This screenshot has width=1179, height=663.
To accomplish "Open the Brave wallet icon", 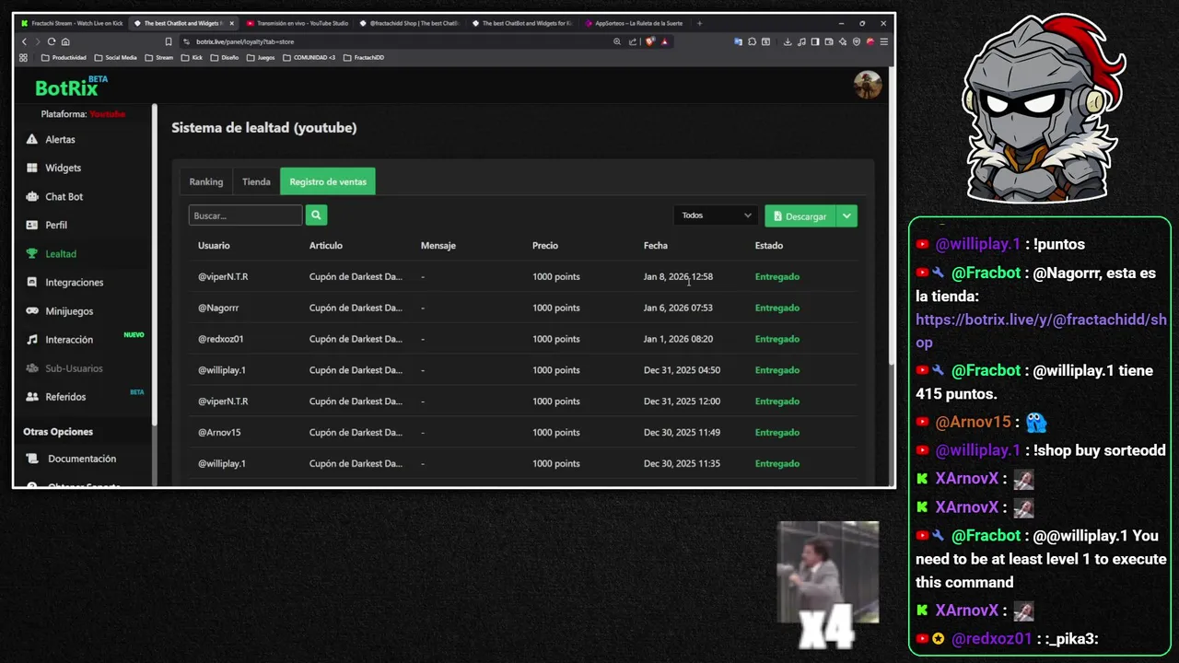I will pyautogui.click(x=829, y=41).
